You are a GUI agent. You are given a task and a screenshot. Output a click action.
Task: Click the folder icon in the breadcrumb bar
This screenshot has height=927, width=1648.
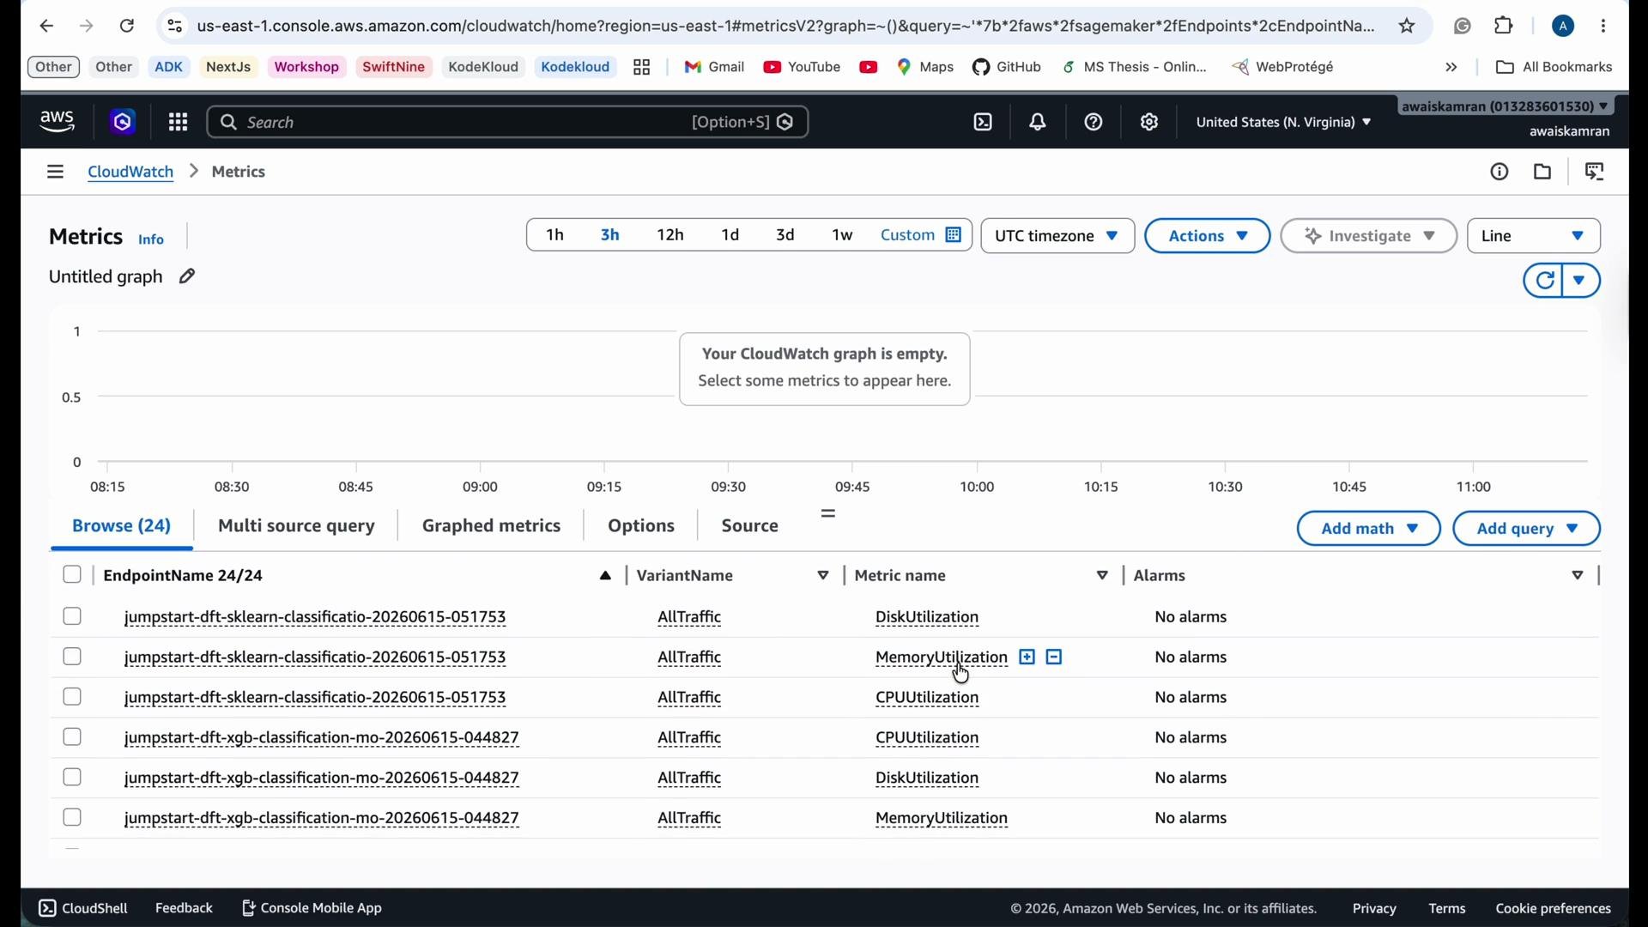pyautogui.click(x=1542, y=172)
